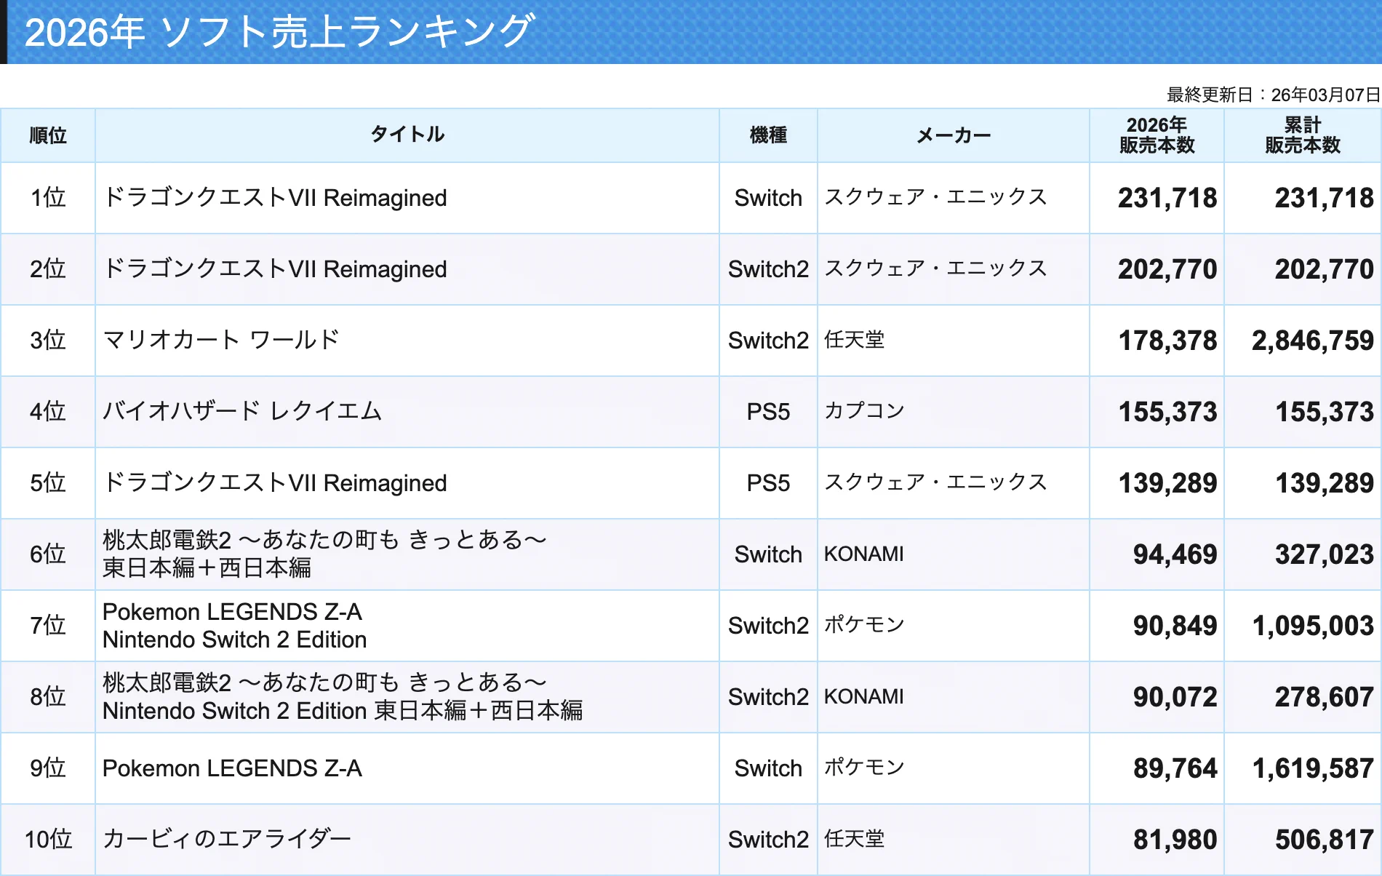Screen dimensions: 1382x876
Task: Click Switch2 platform in 7位 row
Action: point(768,626)
